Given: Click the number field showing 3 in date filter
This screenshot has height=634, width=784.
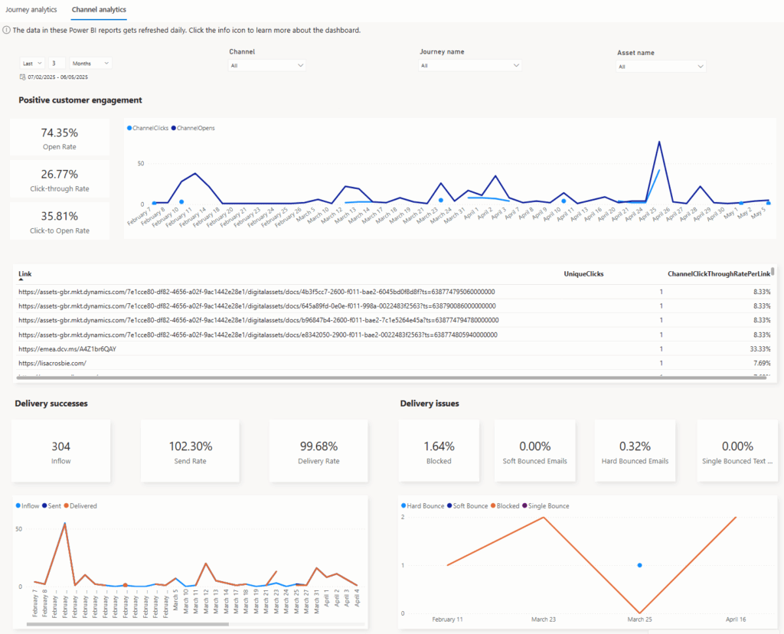Looking at the screenshot, I should coord(57,64).
